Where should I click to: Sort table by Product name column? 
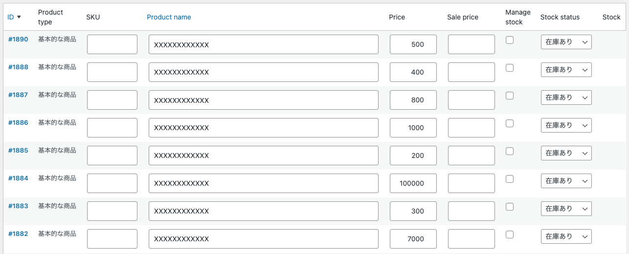169,17
